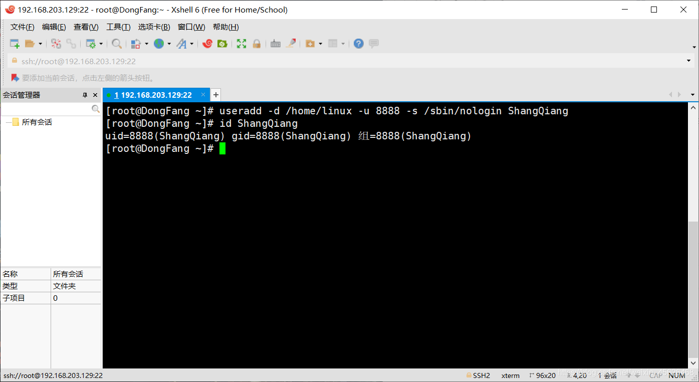The width and height of the screenshot is (699, 382).
Task: Open the session folder icon
Action: [30, 44]
